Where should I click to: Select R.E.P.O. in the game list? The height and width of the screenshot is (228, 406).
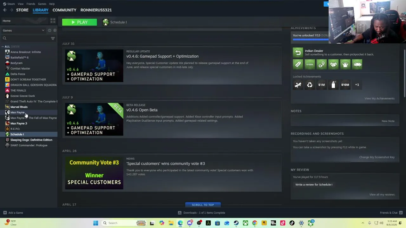[15, 129]
